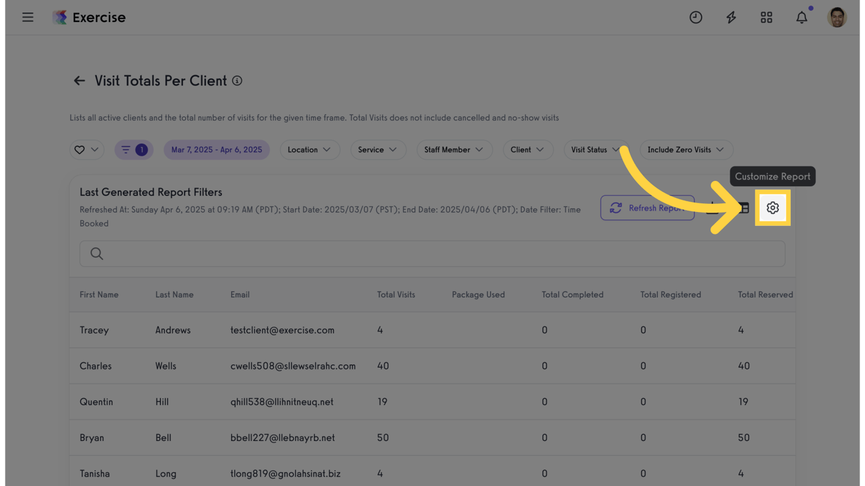Open your profile avatar menu
The height and width of the screenshot is (486, 865).
click(837, 17)
